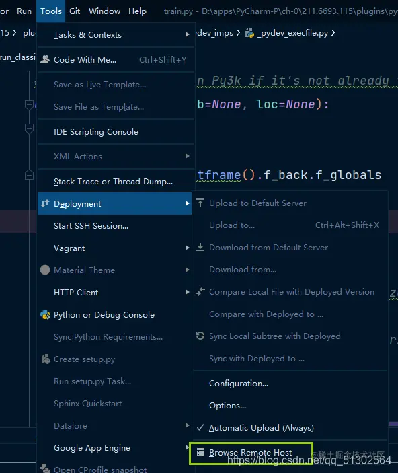Click the Create setup.py icon
398x473 pixels.
pyautogui.click(x=46, y=359)
